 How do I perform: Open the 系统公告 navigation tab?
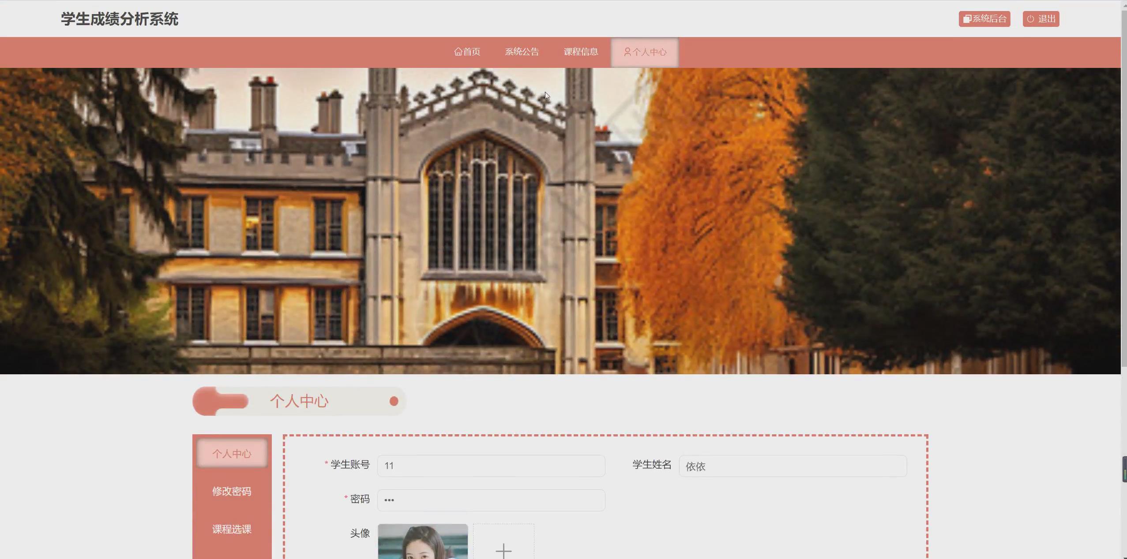click(522, 52)
